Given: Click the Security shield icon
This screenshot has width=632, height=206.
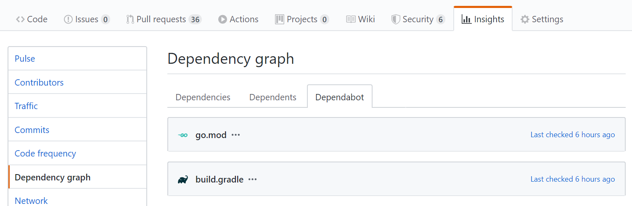Looking at the screenshot, I should pyautogui.click(x=396, y=19).
